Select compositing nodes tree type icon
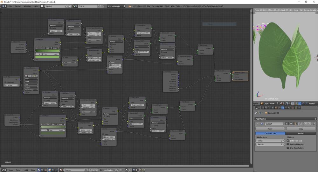Screen dimensions: 318x172 coord(42,170)
